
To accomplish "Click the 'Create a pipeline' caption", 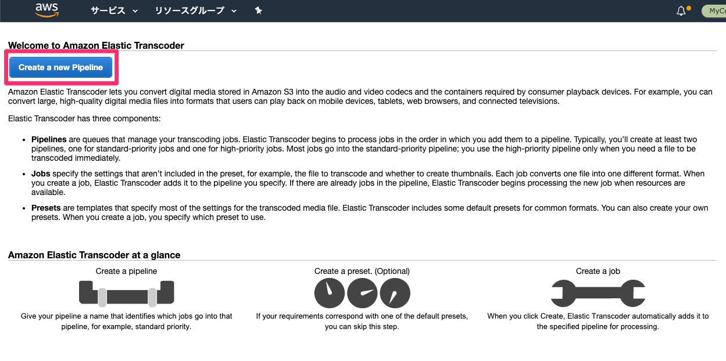I will pos(126,271).
